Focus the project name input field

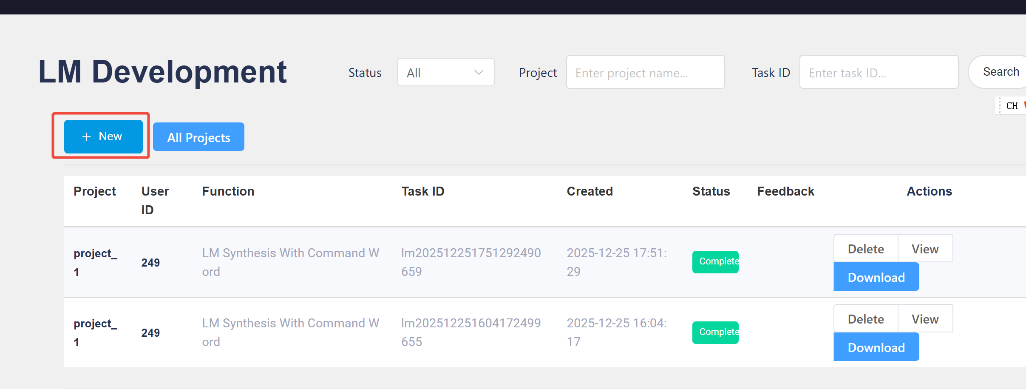645,73
